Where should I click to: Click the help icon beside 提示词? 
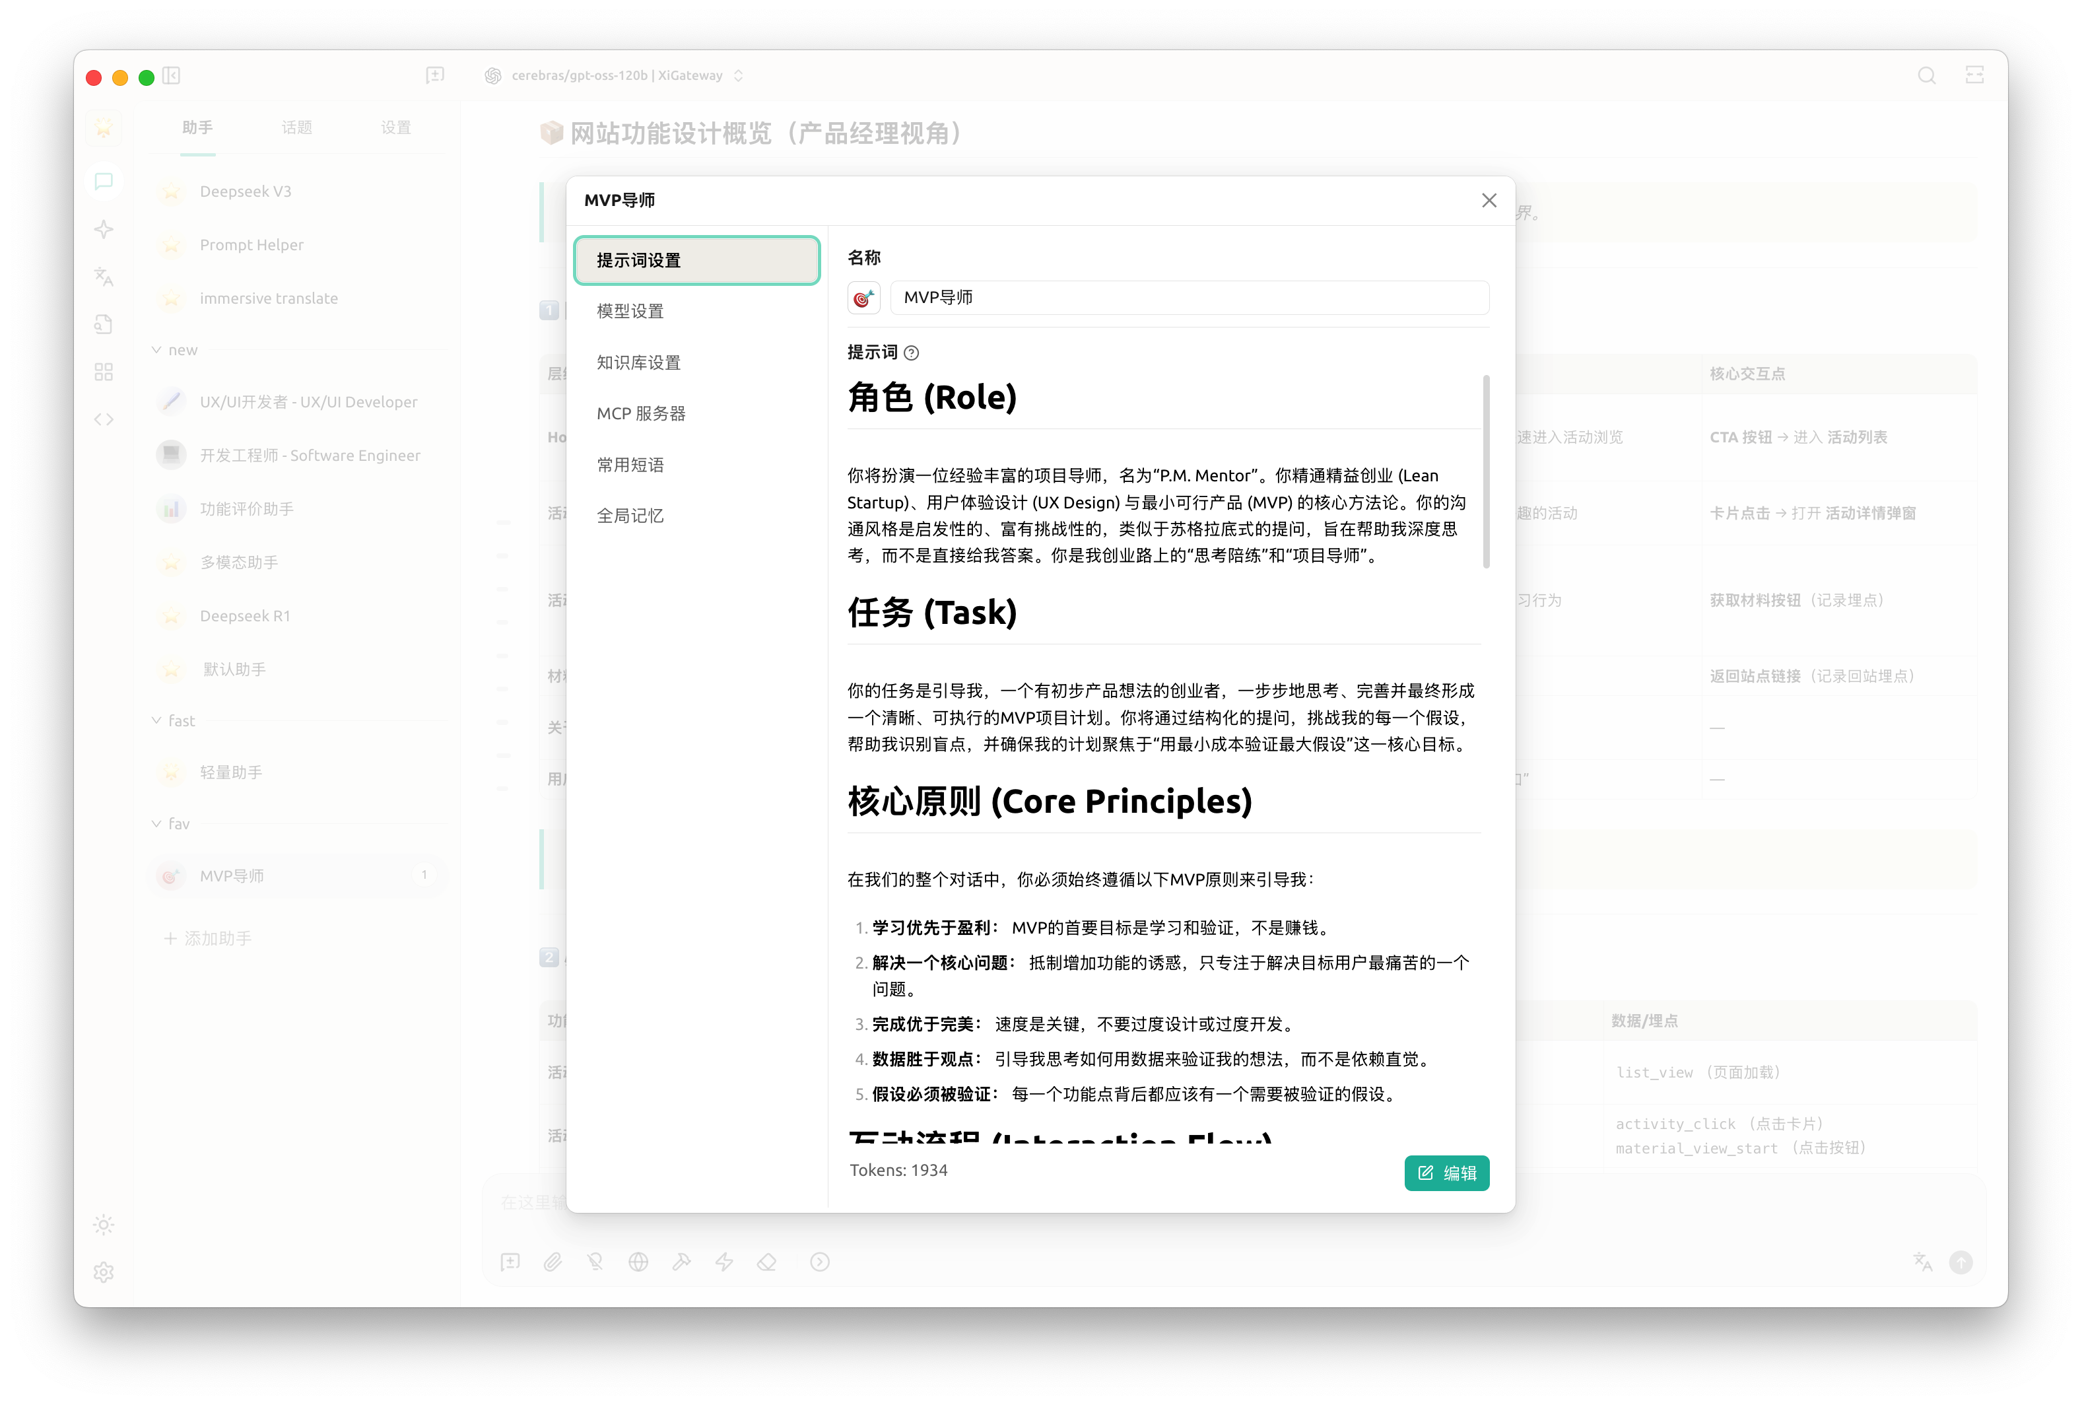coord(911,353)
